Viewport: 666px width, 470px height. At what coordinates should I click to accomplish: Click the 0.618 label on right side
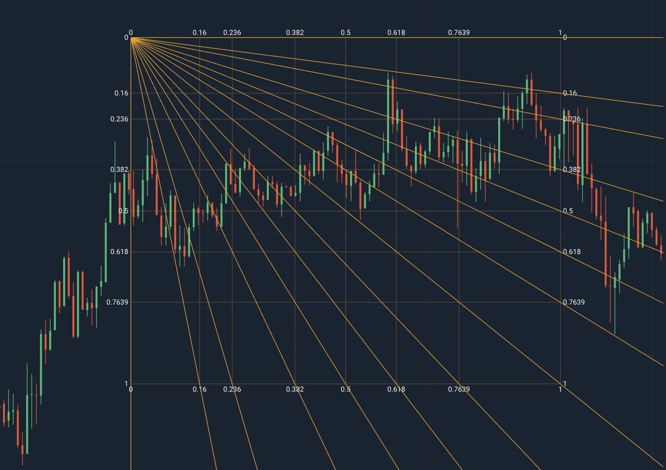click(572, 252)
